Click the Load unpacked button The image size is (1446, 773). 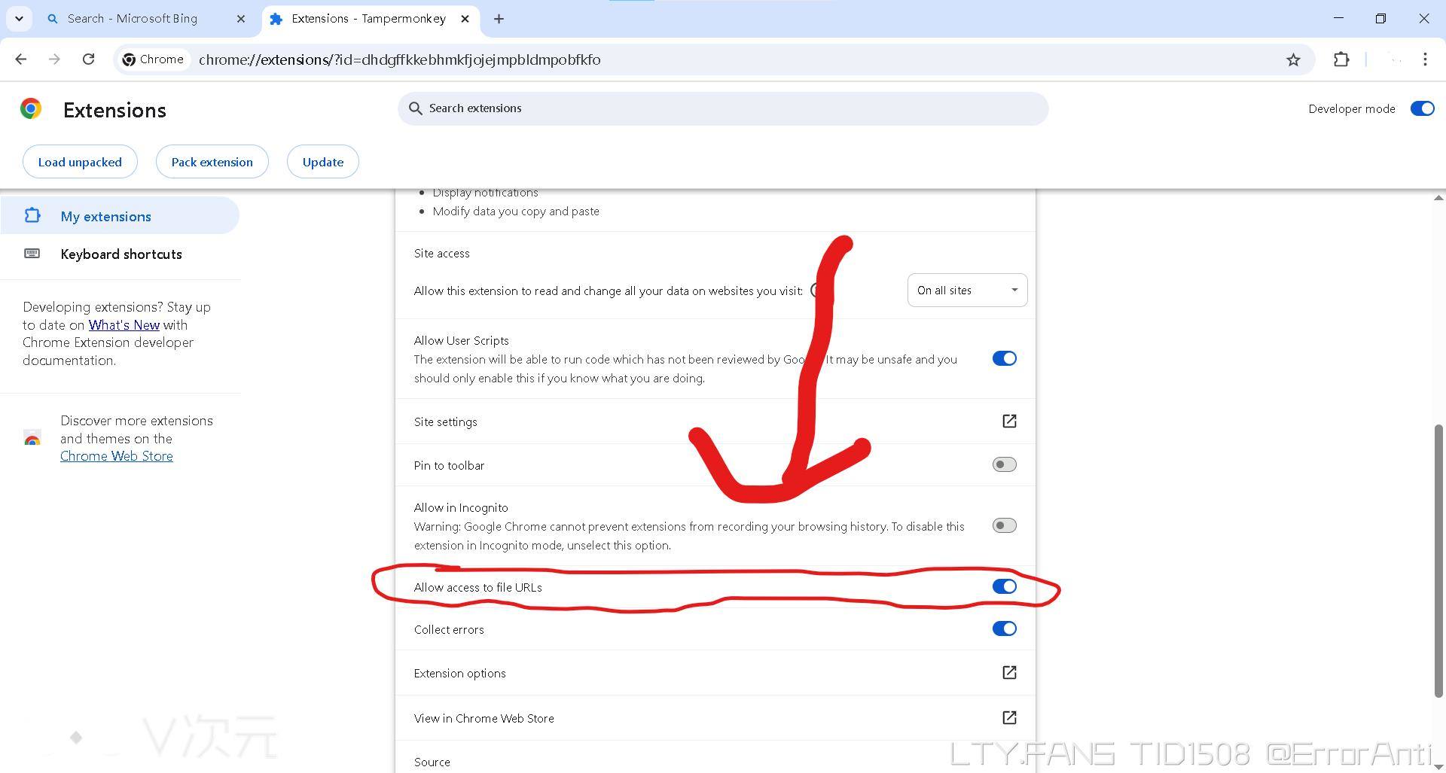coord(80,162)
